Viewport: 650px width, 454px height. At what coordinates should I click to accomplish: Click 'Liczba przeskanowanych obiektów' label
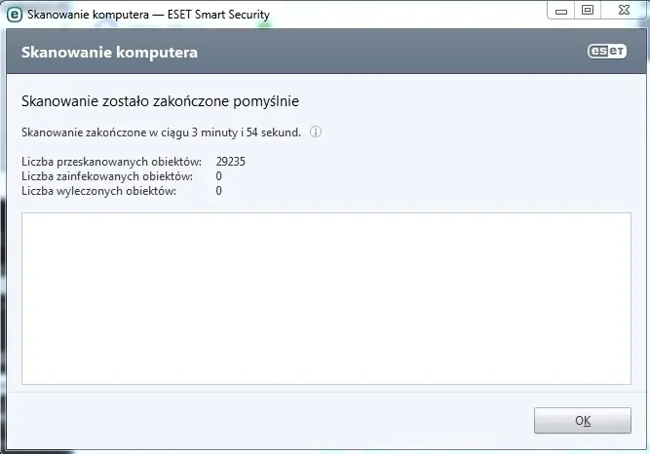(111, 161)
